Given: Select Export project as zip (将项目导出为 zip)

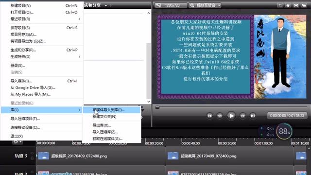Looking at the screenshot, I should (42, 41).
